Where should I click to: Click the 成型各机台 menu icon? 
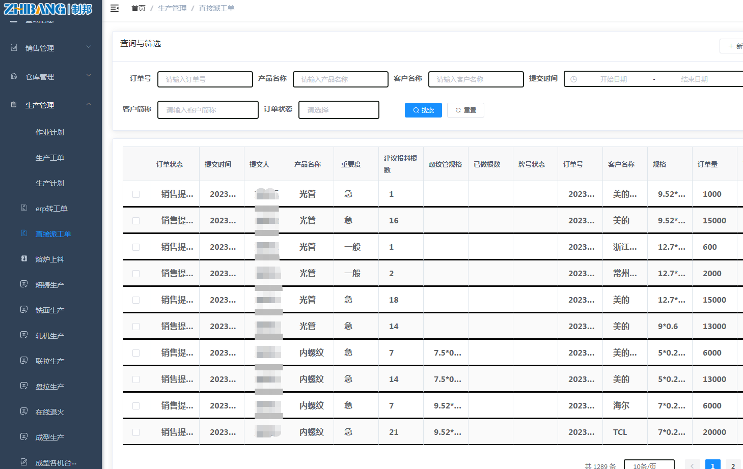(24, 462)
